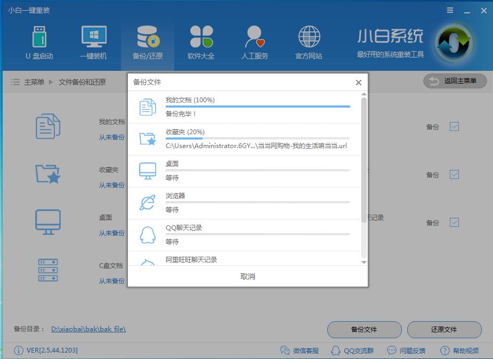Click the 微信客服 WeChat support icon
The height and width of the screenshot is (359, 493).
286,350
